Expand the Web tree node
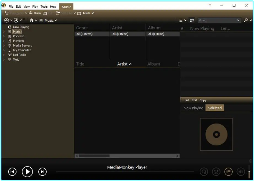Screen dimensions: 254x181 [4, 60]
